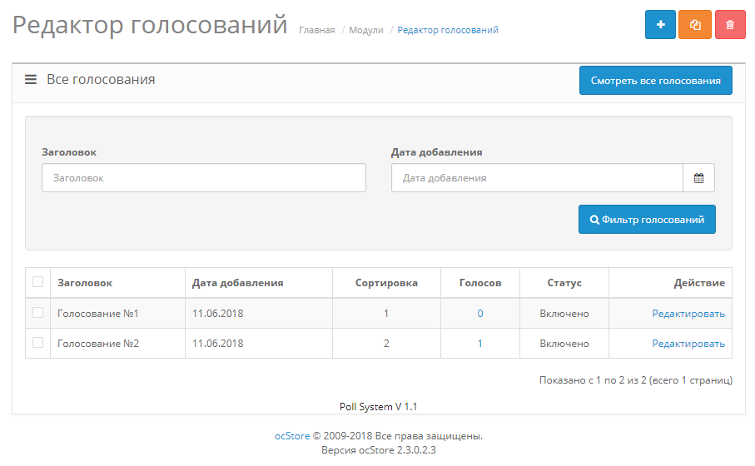Click the red trash delete button
This screenshot has height=466, width=755.
coord(730,25)
